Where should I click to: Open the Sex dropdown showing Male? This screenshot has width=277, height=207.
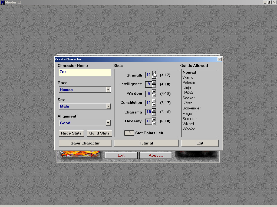pos(85,106)
